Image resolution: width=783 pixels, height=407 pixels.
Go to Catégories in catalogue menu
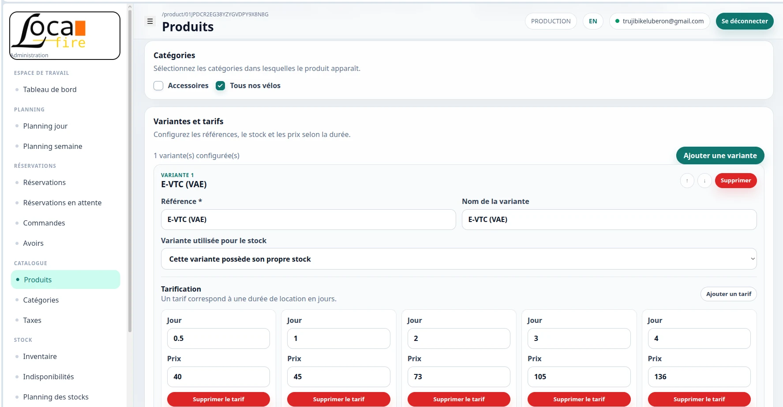click(41, 300)
